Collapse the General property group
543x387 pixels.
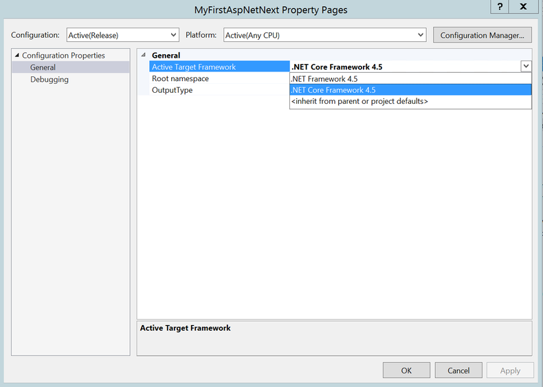144,55
